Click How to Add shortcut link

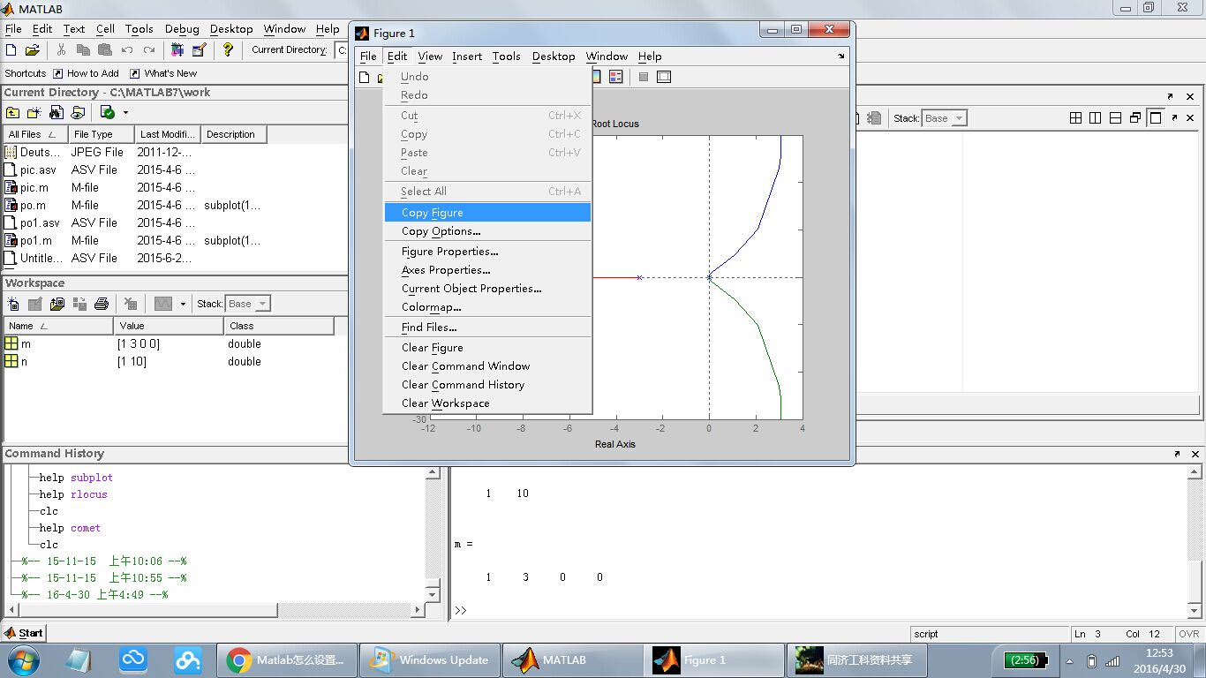(x=87, y=73)
